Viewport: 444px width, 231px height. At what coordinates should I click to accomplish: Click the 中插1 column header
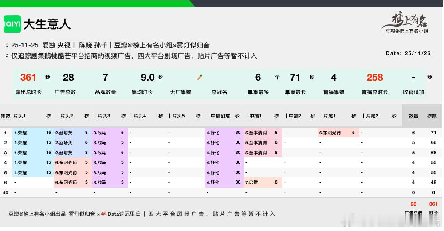(255, 116)
